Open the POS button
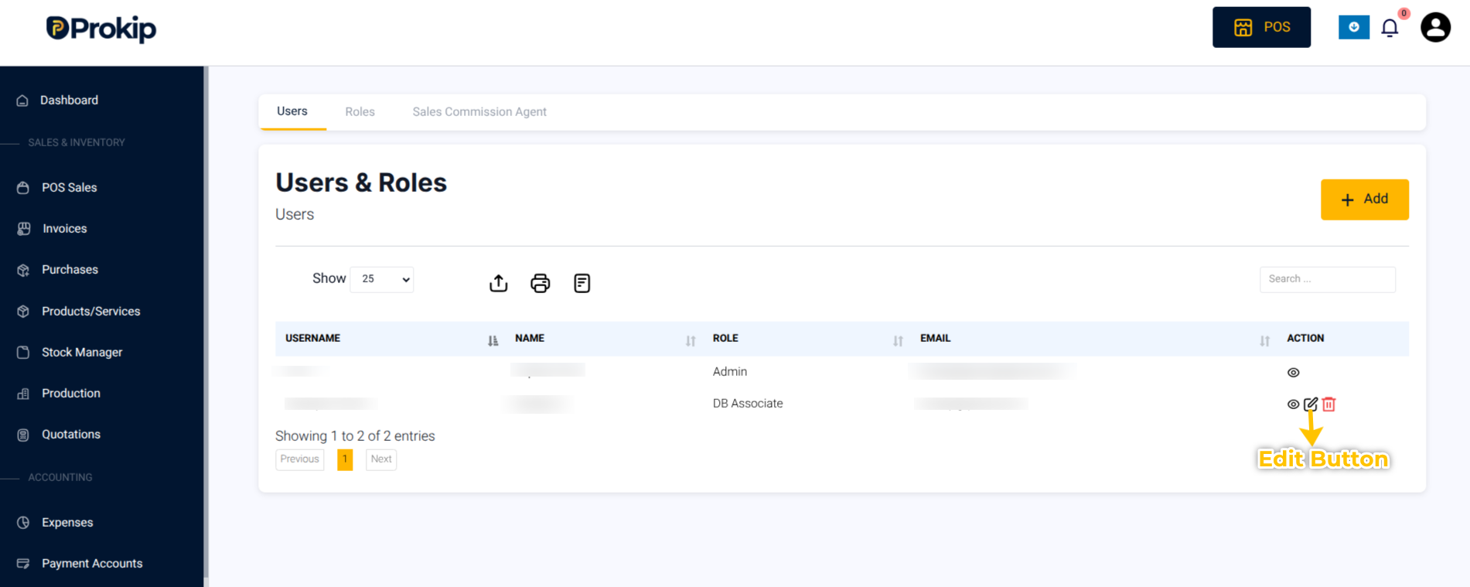The width and height of the screenshot is (1470, 587). [1261, 27]
